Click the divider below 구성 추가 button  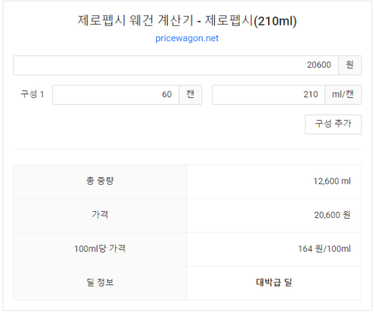click(187, 149)
